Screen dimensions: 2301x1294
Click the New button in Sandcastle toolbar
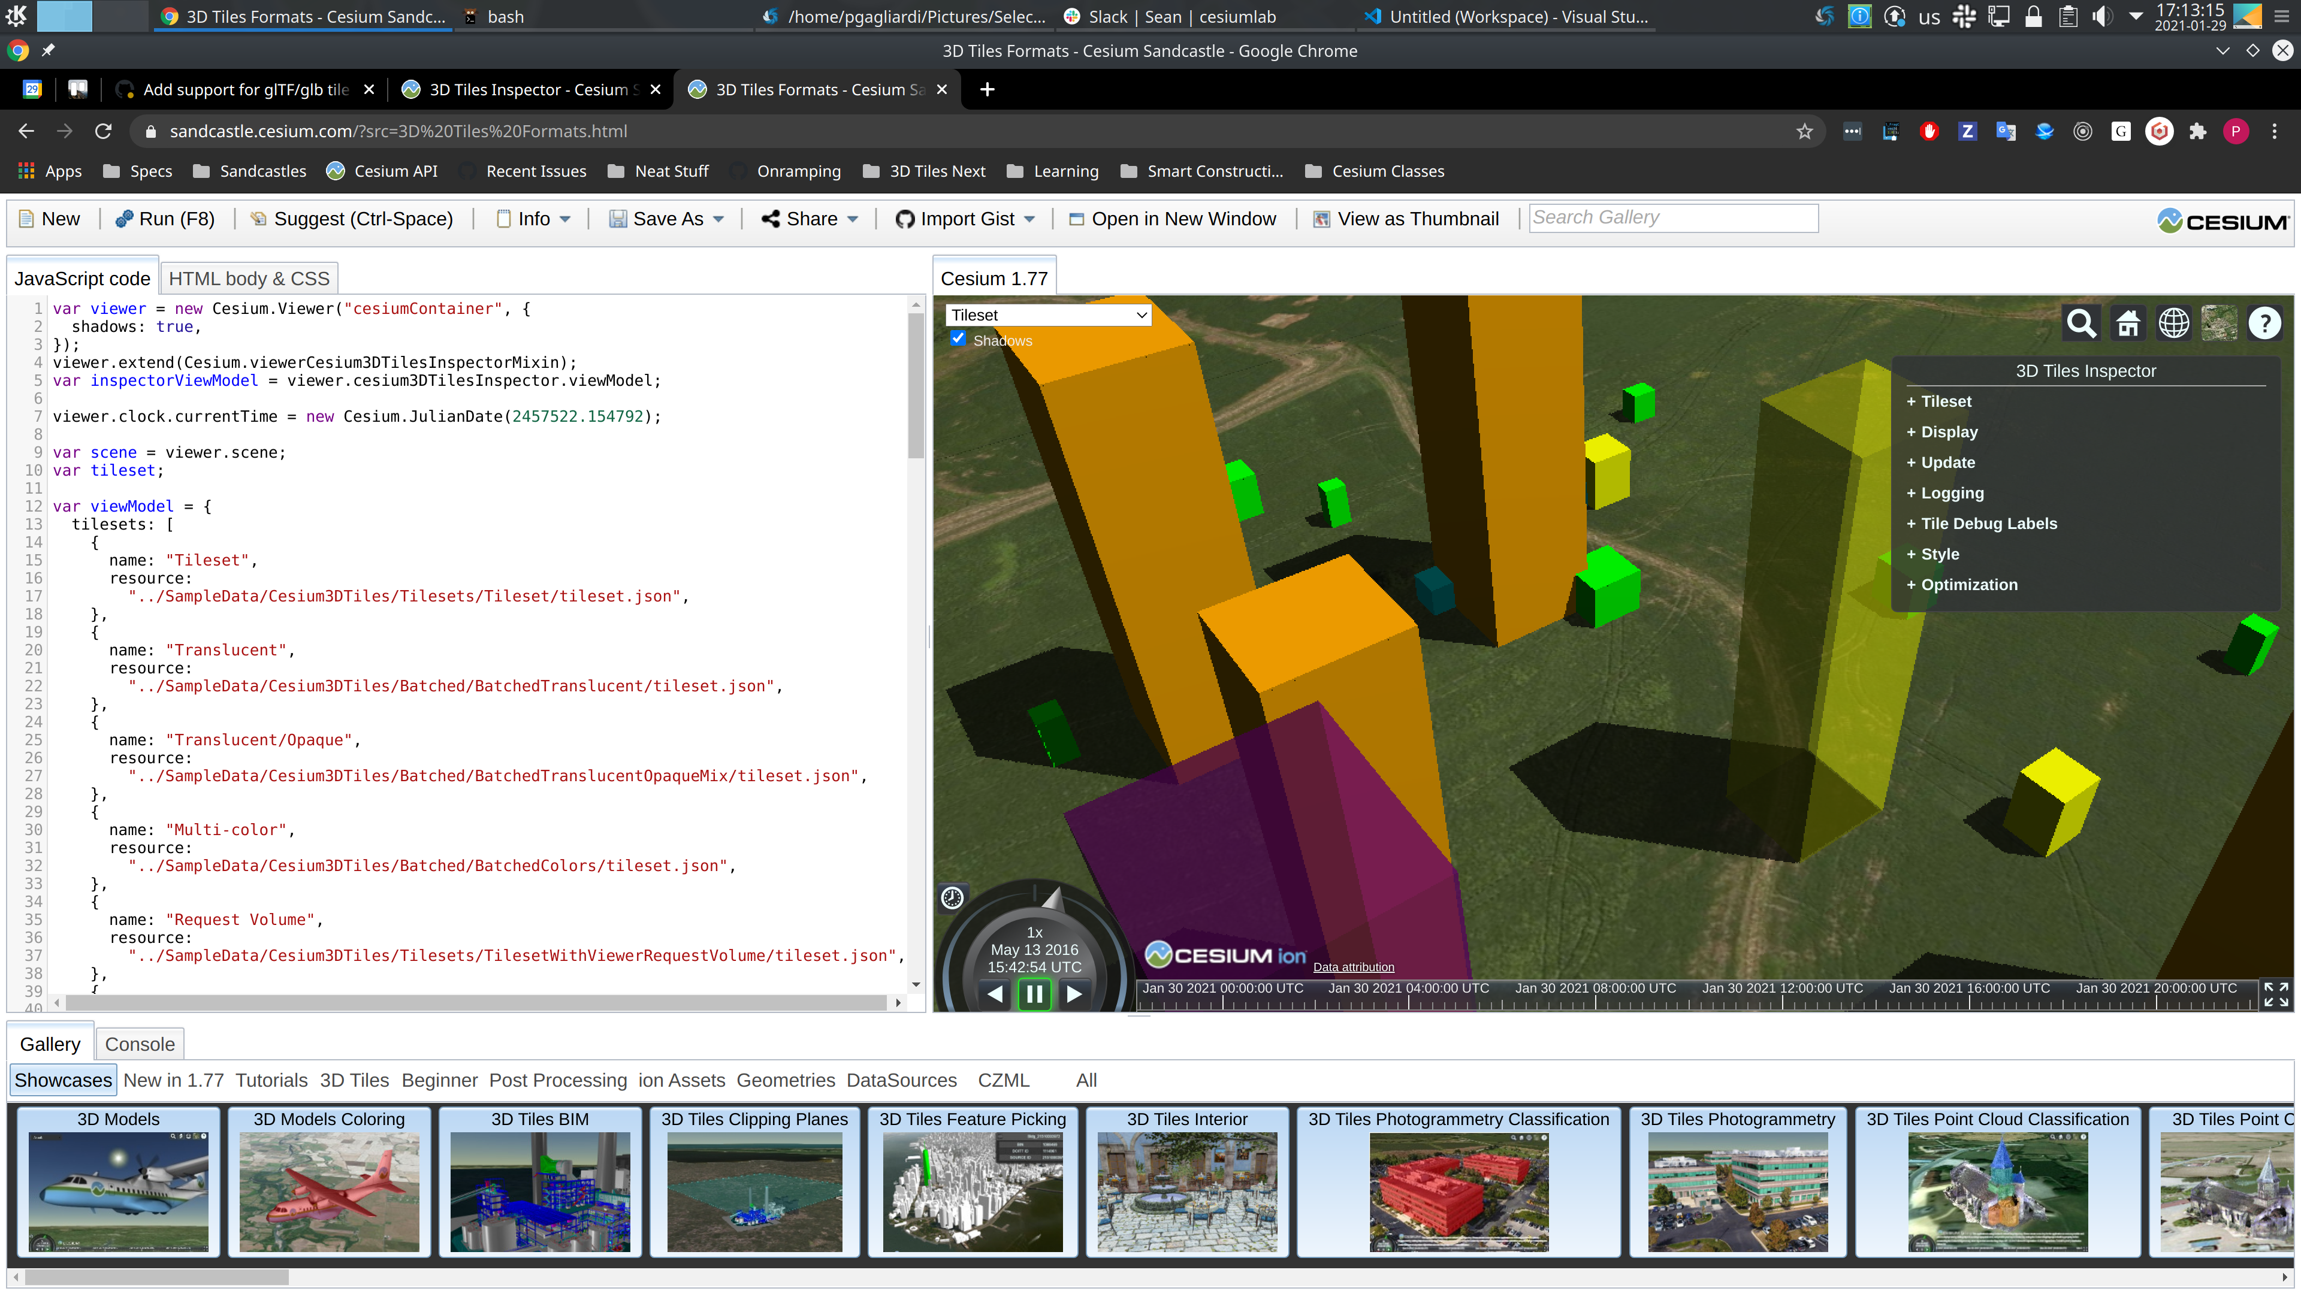tap(50, 219)
